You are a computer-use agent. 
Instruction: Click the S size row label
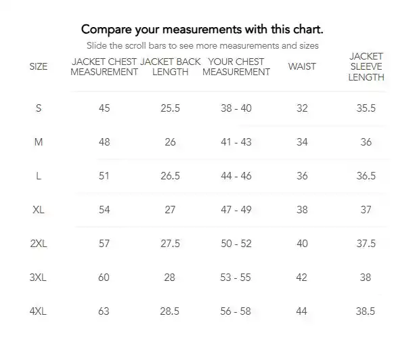(x=39, y=108)
